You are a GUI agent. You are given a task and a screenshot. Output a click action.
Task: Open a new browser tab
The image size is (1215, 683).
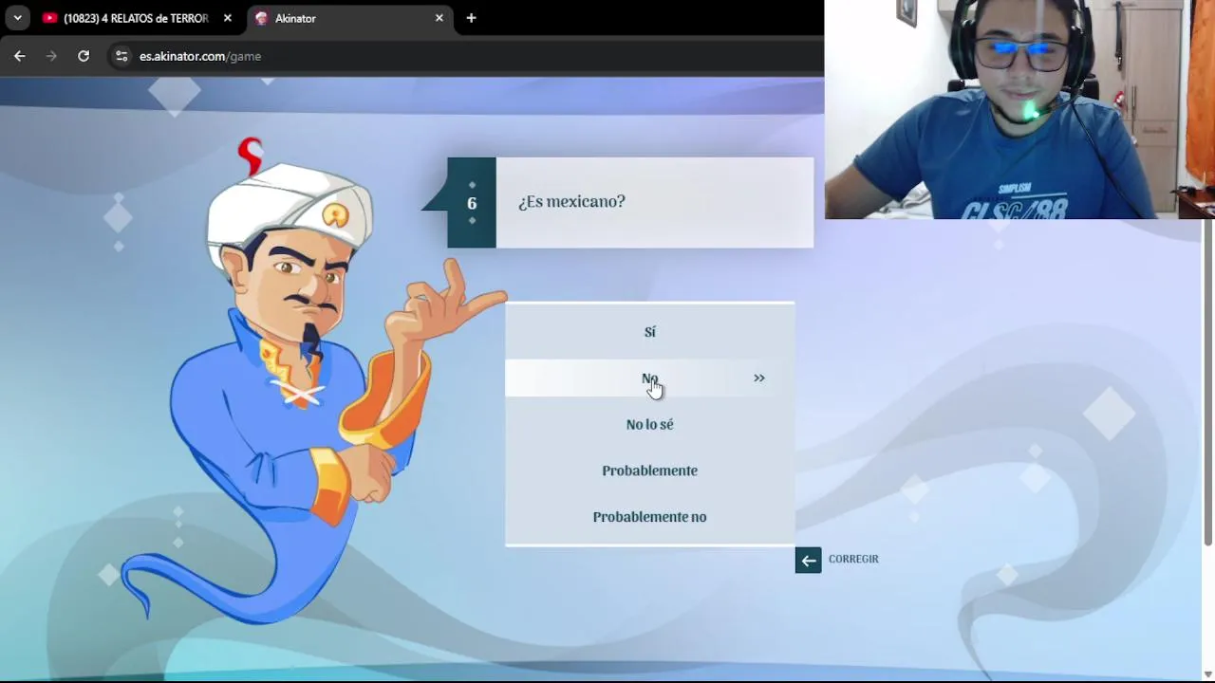click(471, 18)
